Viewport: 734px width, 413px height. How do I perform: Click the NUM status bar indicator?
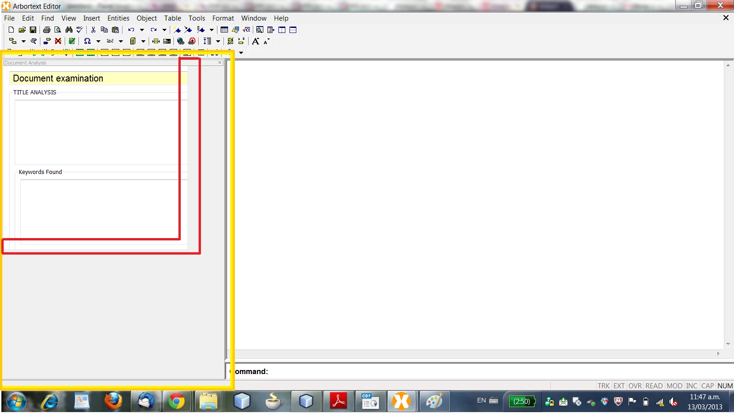pyautogui.click(x=725, y=386)
